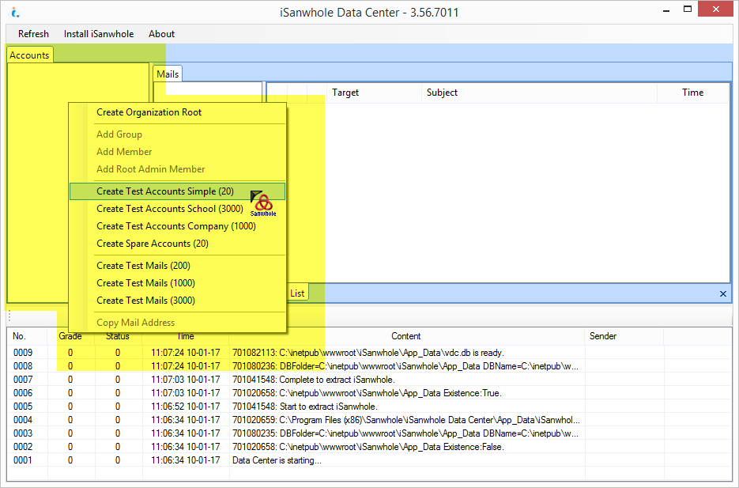Maximize the iSanwhole Data Center window
Screen dimensions: 739x488
(x=688, y=9)
